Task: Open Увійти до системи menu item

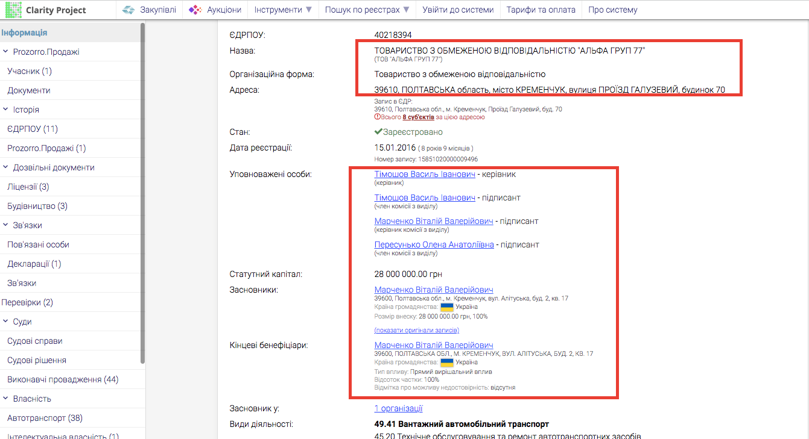Action: pyautogui.click(x=458, y=10)
